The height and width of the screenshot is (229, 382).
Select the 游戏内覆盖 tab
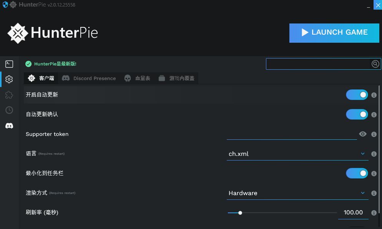(177, 78)
